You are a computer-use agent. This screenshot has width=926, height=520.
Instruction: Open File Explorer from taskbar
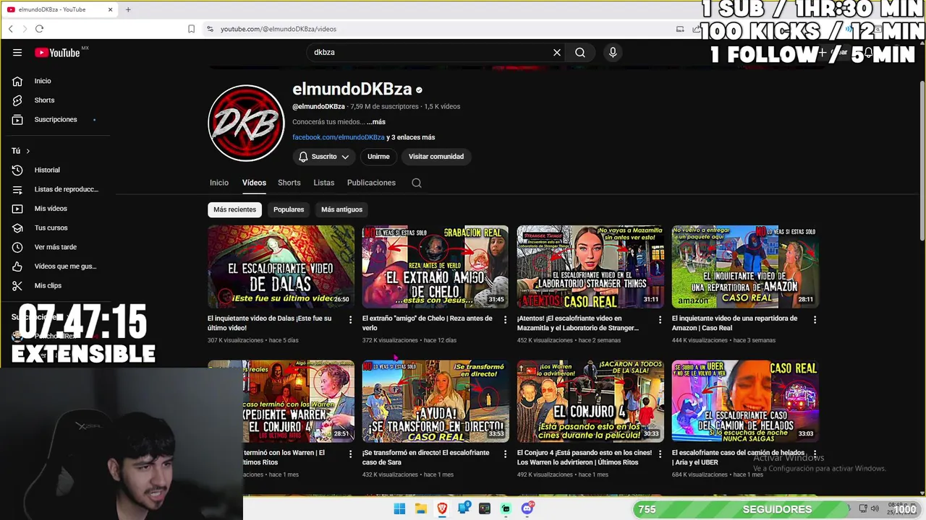(421, 508)
